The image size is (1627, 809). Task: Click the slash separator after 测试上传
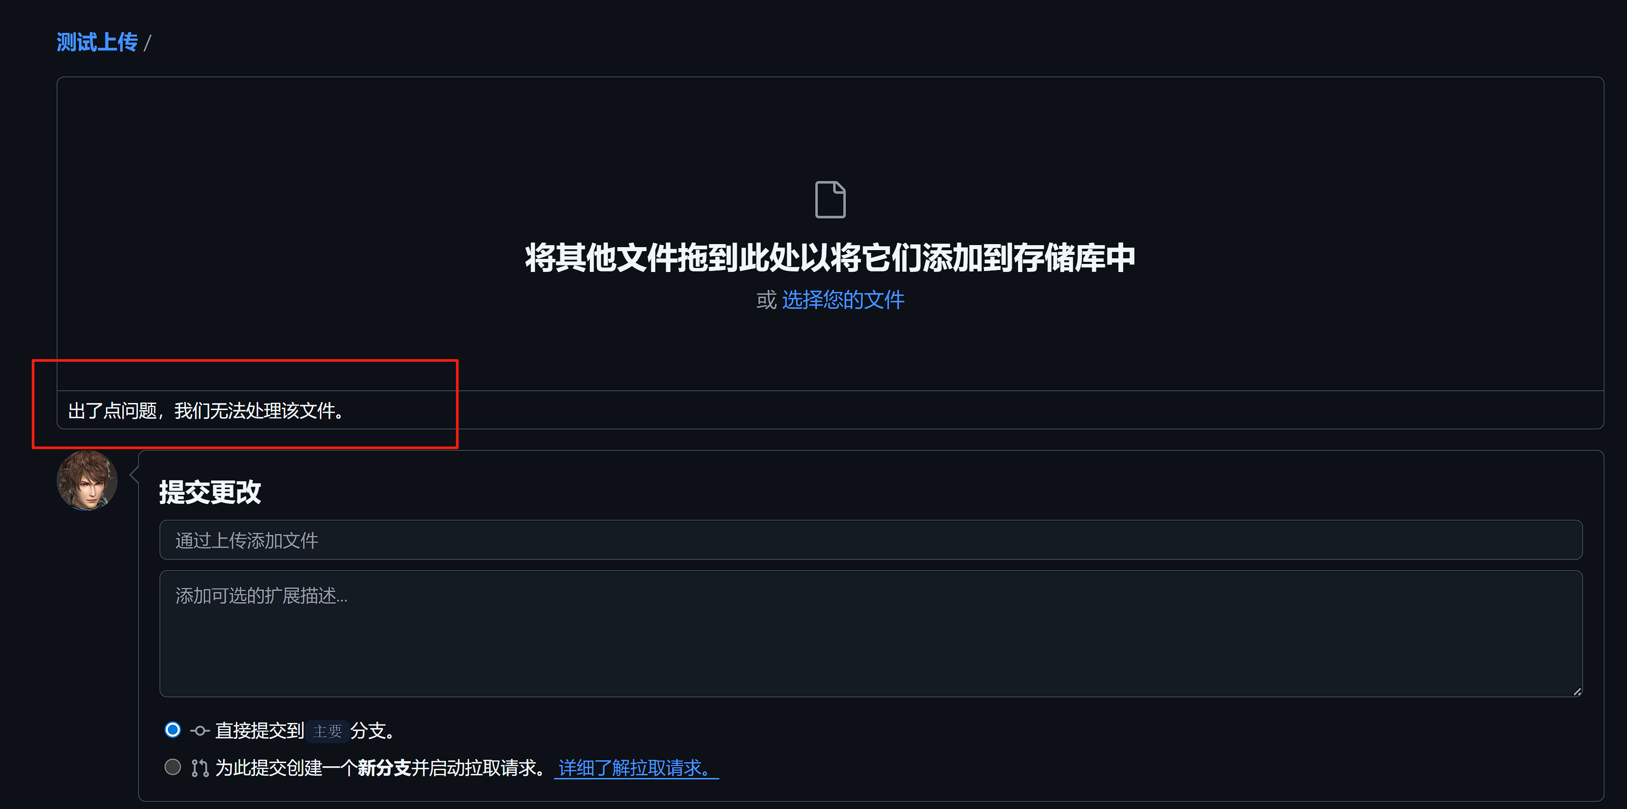[x=147, y=43]
